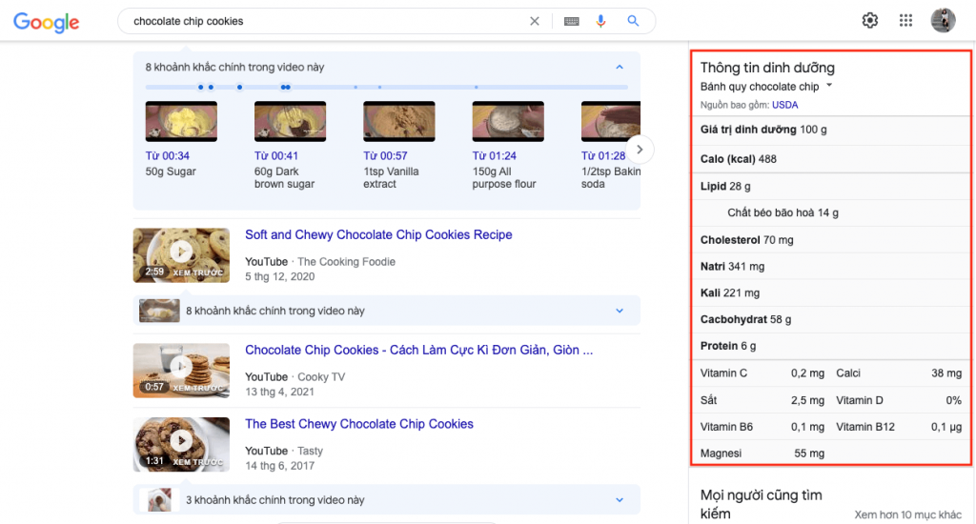Clear the search box with X icon

point(534,21)
